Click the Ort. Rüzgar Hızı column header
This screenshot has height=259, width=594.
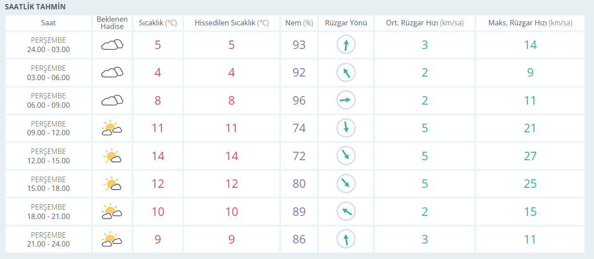tap(425, 23)
